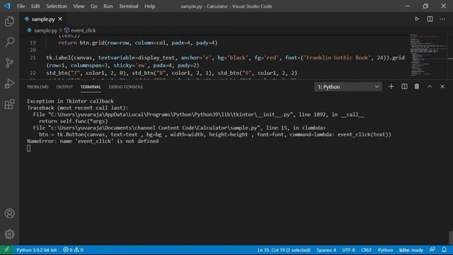The width and height of the screenshot is (453, 255).
Task: Open editor More Actions ellipsis
Action: (442, 19)
